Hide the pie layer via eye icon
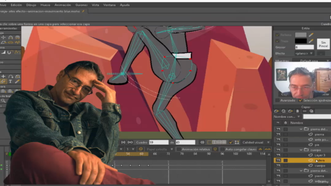The width and height of the screenshot is (331, 186). [x=278, y=145]
